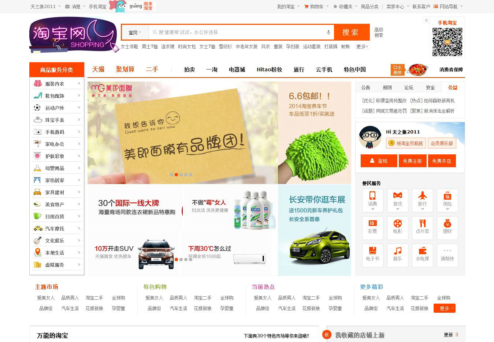Switch to the 公告 announcements tab
The width and height of the screenshot is (494, 342).
366,87
